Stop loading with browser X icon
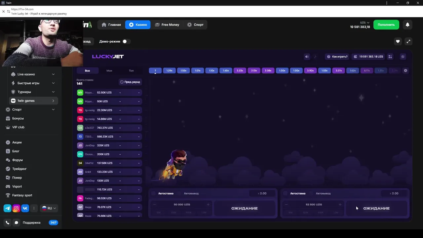Viewport: 423px width, 238px height. 3,11
